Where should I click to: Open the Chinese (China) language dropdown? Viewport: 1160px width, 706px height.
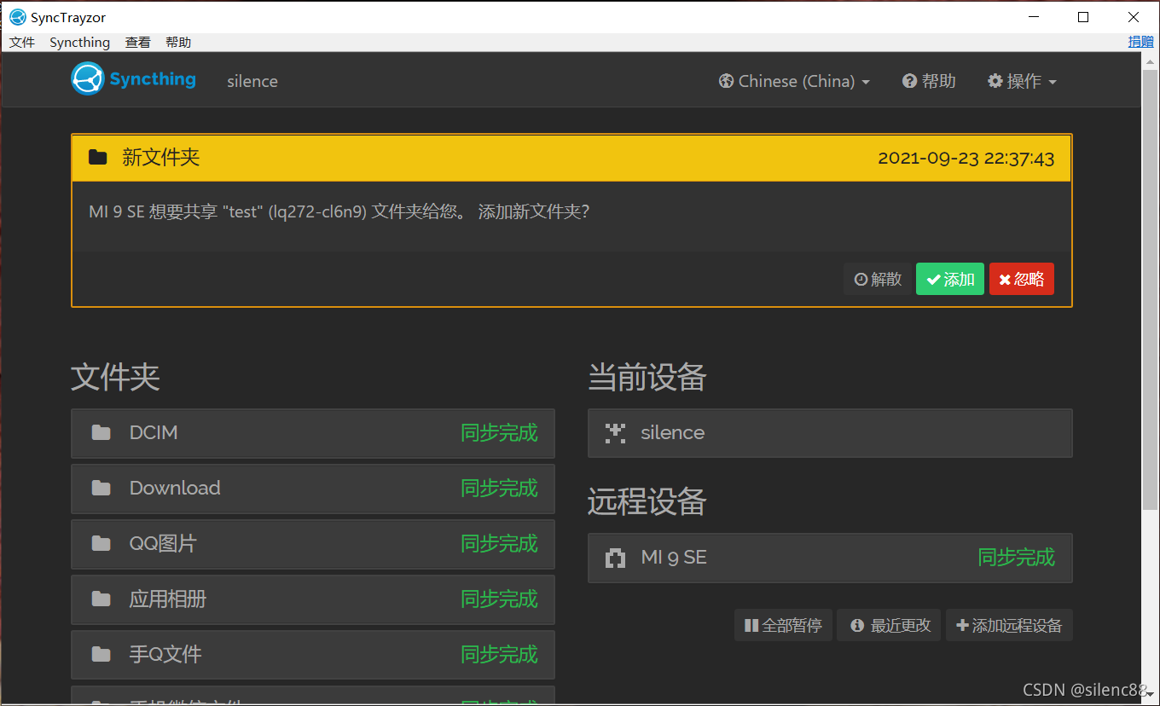(x=794, y=81)
